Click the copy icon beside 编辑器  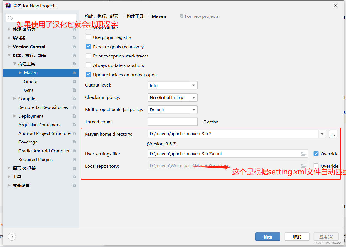[74, 38]
